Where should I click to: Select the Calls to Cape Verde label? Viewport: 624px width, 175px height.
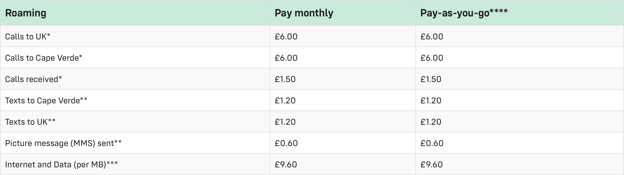coord(44,58)
